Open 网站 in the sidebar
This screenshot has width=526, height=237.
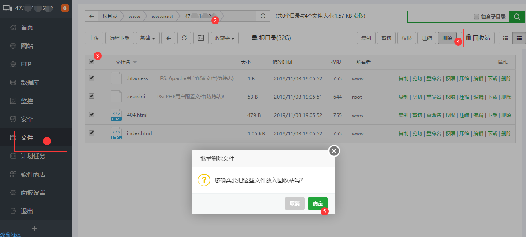pyautogui.click(x=27, y=46)
